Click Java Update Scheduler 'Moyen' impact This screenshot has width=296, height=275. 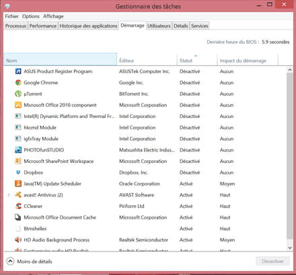pyautogui.click(x=227, y=184)
